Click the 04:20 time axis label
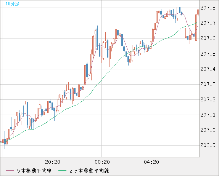 [x=151, y=162]
